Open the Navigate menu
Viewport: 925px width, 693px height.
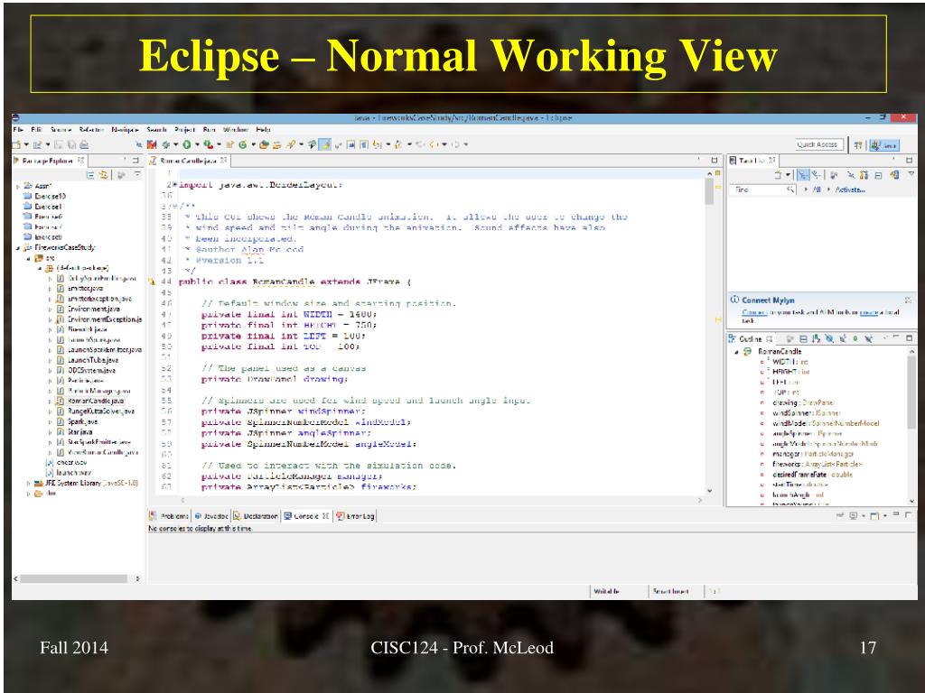click(125, 129)
